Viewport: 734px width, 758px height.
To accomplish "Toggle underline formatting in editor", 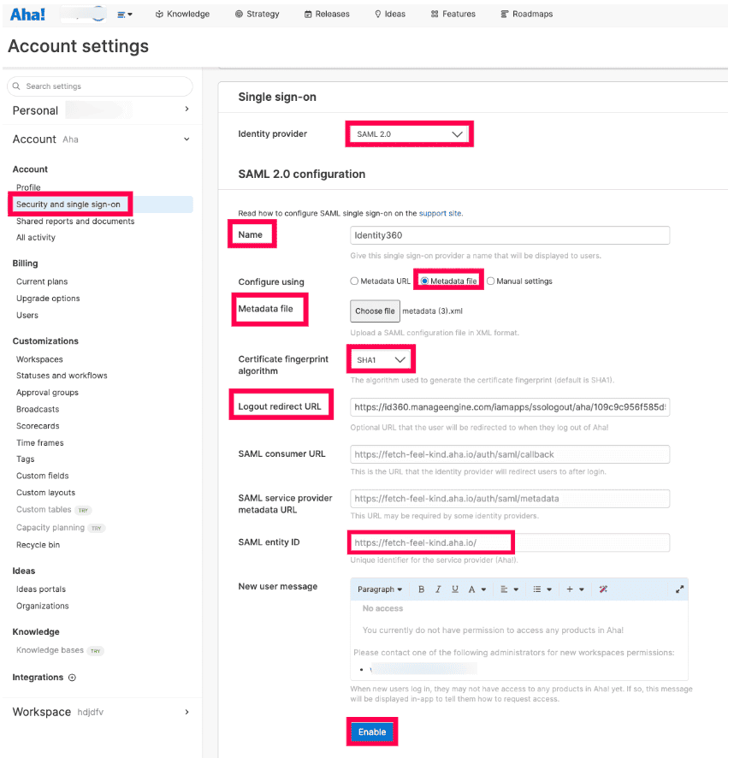I will 455,589.
